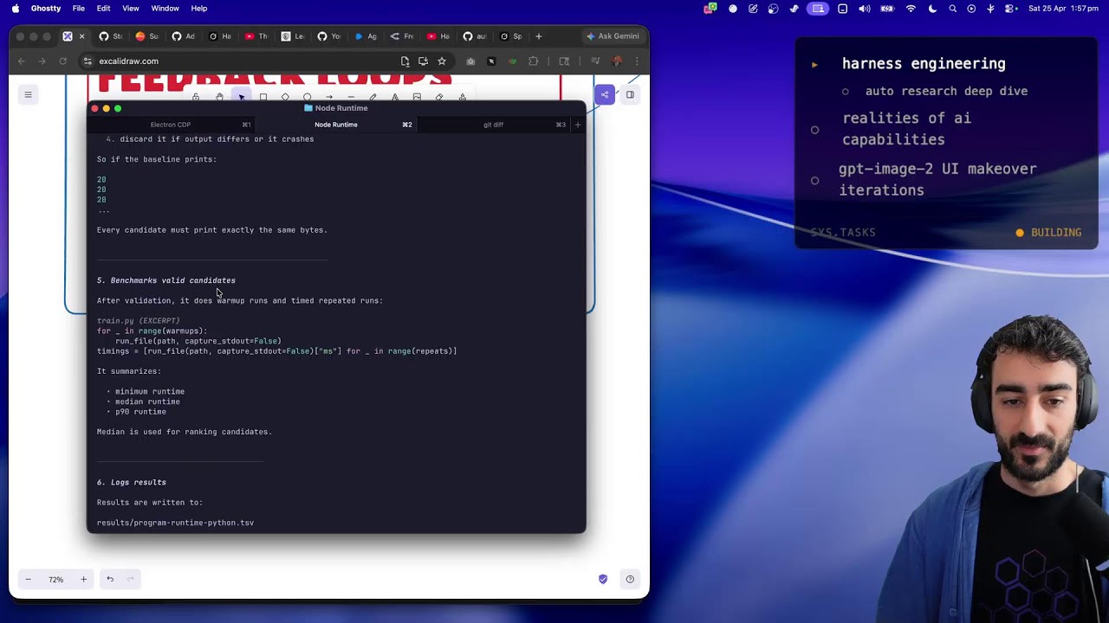Switch to the git diff terminal tab
The image size is (1109, 623).
(493, 125)
